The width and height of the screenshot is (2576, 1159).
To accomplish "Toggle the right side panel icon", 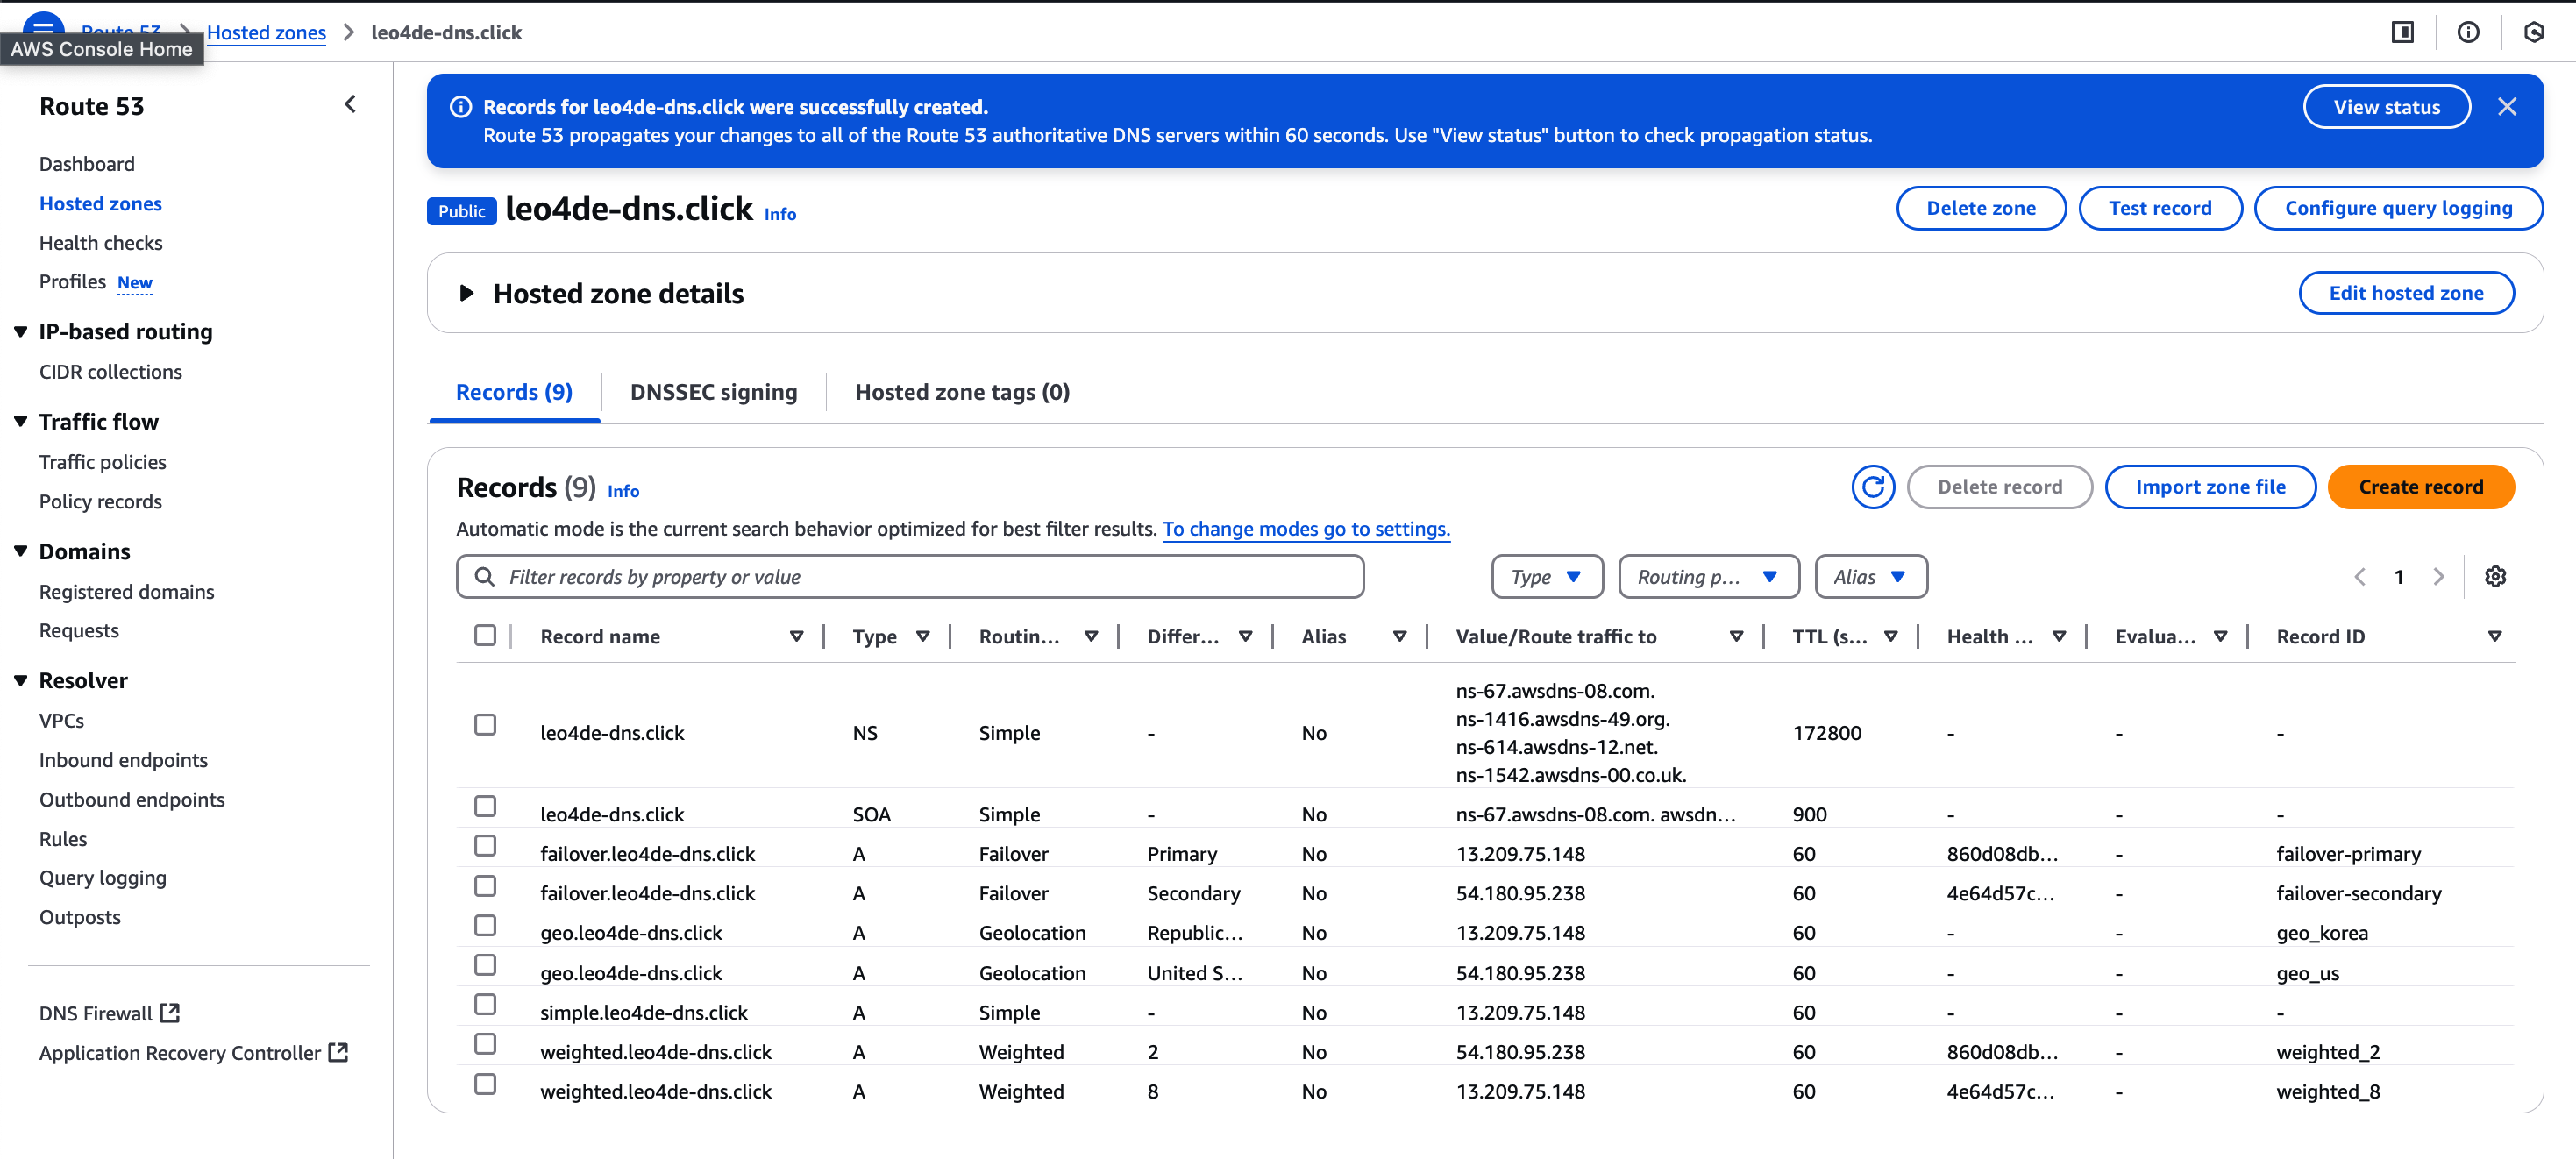I will [x=2404, y=32].
